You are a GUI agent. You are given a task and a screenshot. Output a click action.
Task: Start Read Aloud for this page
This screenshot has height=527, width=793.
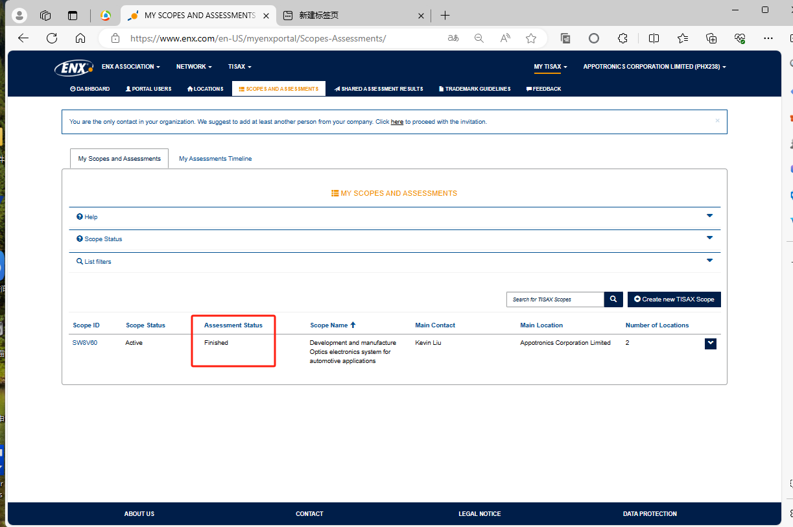click(x=505, y=38)
